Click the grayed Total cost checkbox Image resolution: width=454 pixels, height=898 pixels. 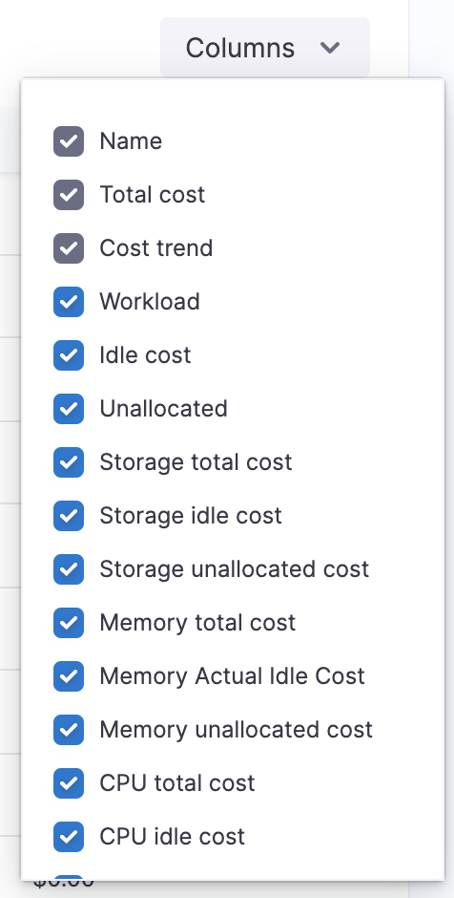[69, 195]
